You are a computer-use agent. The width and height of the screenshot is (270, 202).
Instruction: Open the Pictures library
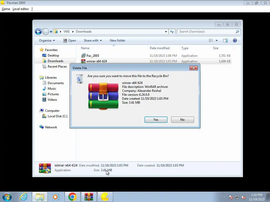(x=53, y=94)
